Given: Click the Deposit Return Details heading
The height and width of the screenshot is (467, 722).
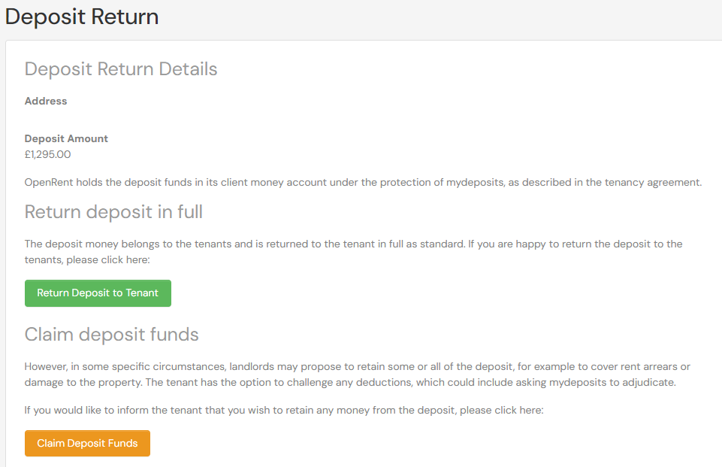Looking at the screenshot, I should click(x=121, y=69).
